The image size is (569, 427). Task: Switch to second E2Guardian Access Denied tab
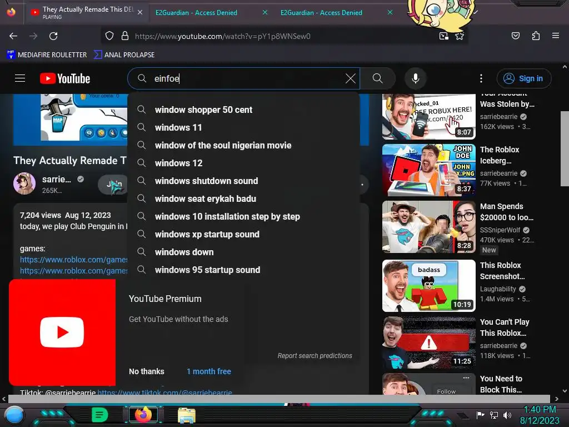321,13
